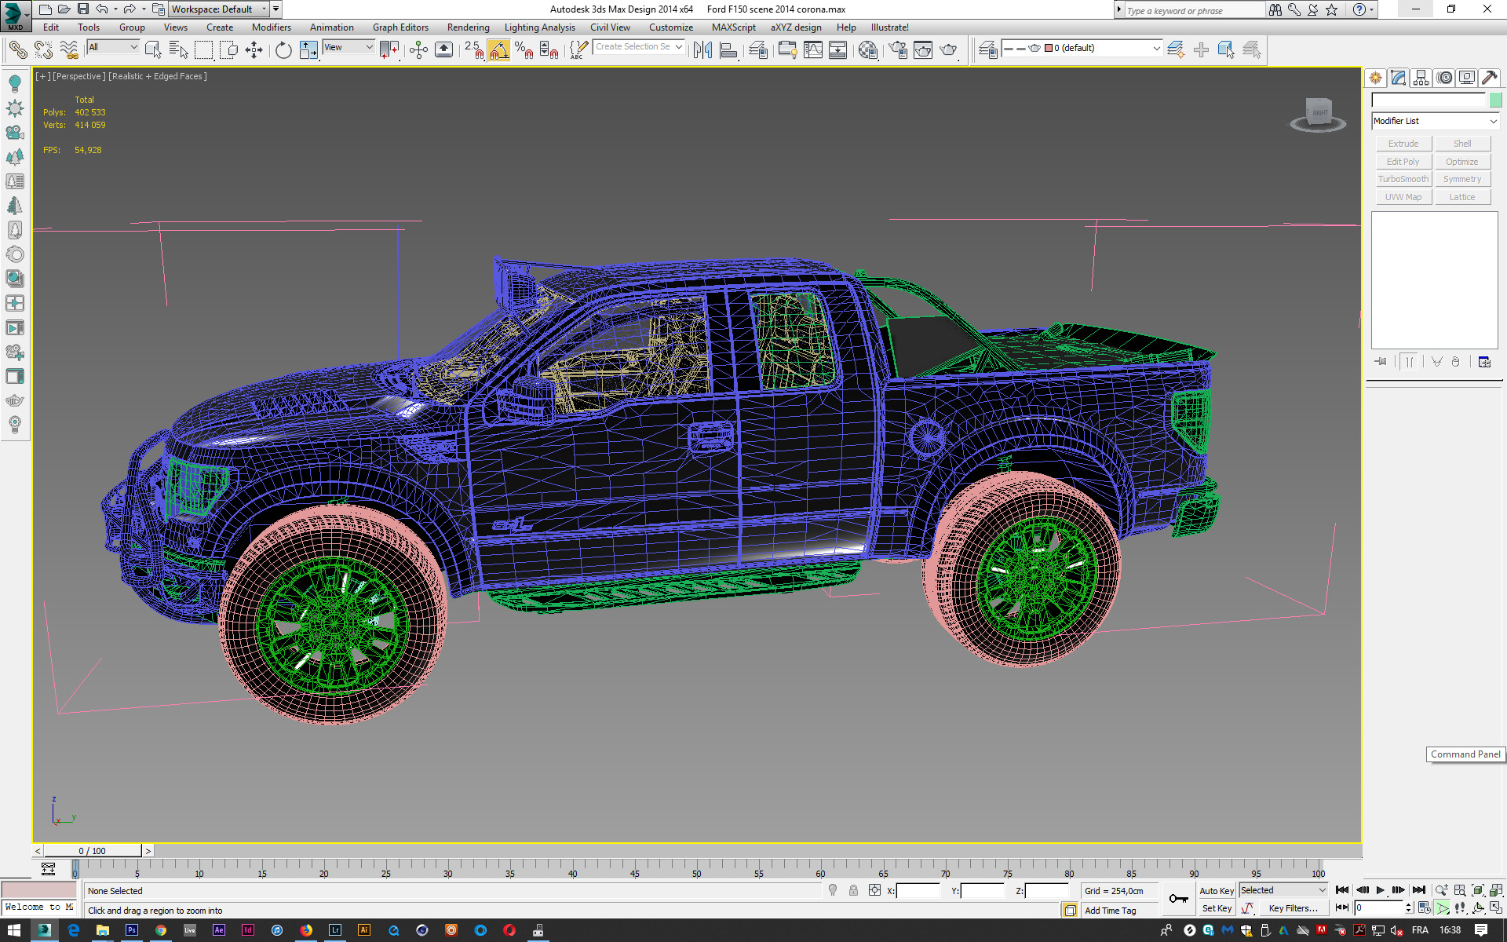Open the Edit menu

click(x=51, y=27)
